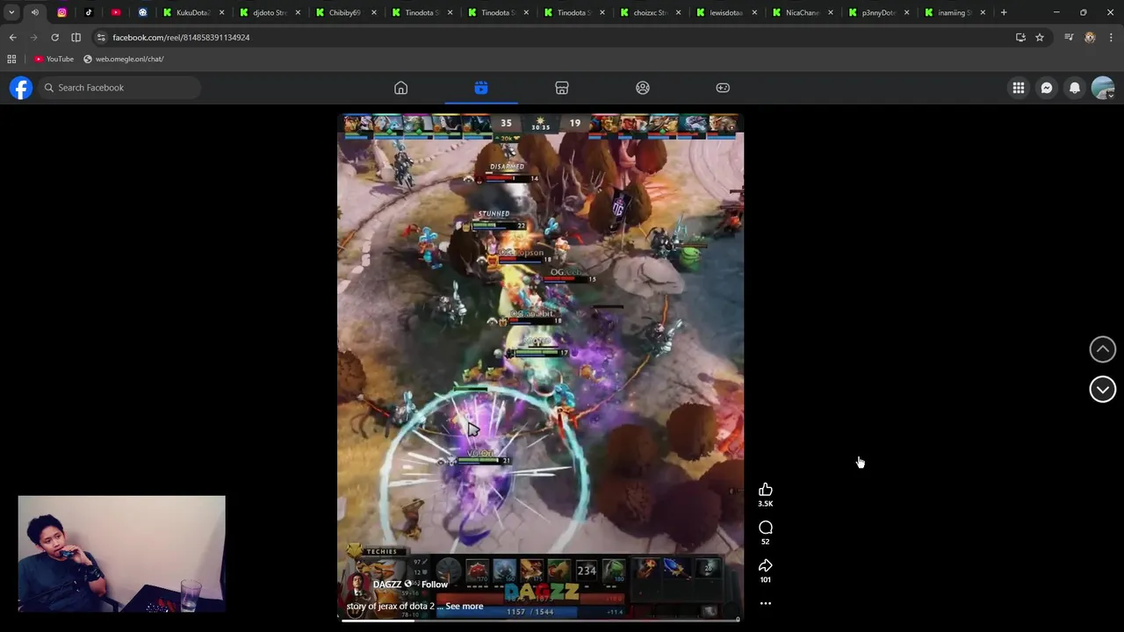
Task: Open the Reels video tab icon
Action: point(481,88)
